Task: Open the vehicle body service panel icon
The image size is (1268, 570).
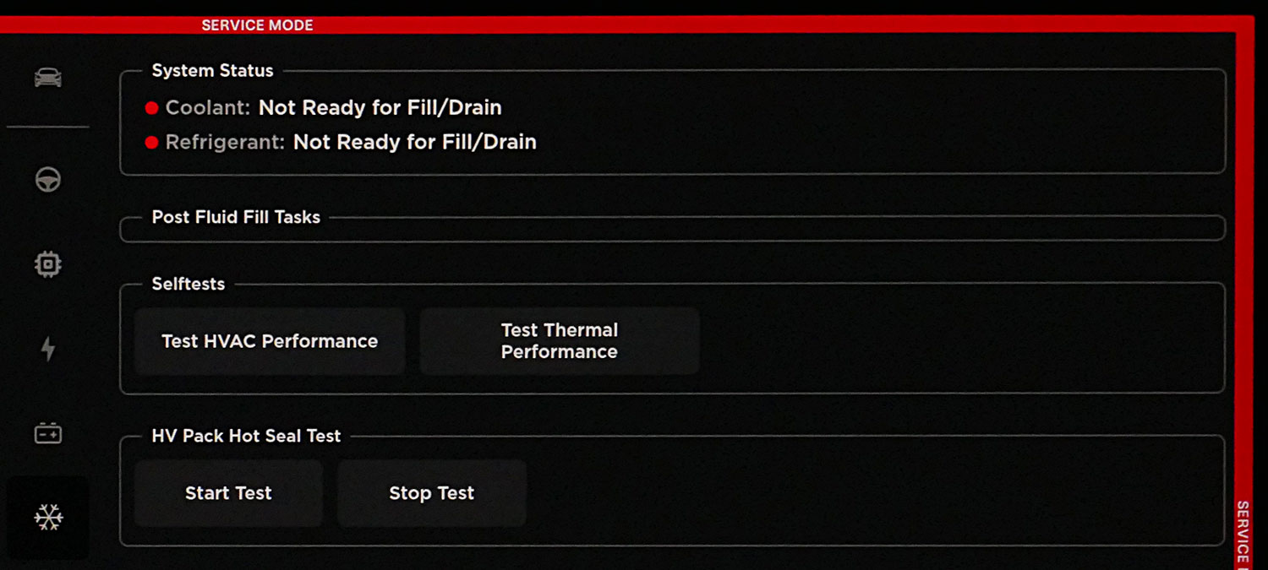Action: point(48,76)
